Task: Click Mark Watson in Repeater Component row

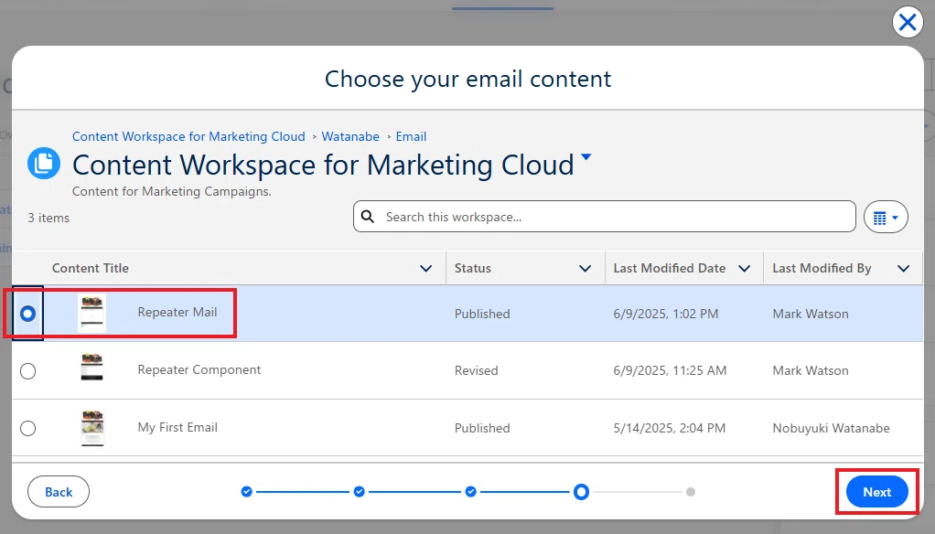Action: [x=811, y=370]
